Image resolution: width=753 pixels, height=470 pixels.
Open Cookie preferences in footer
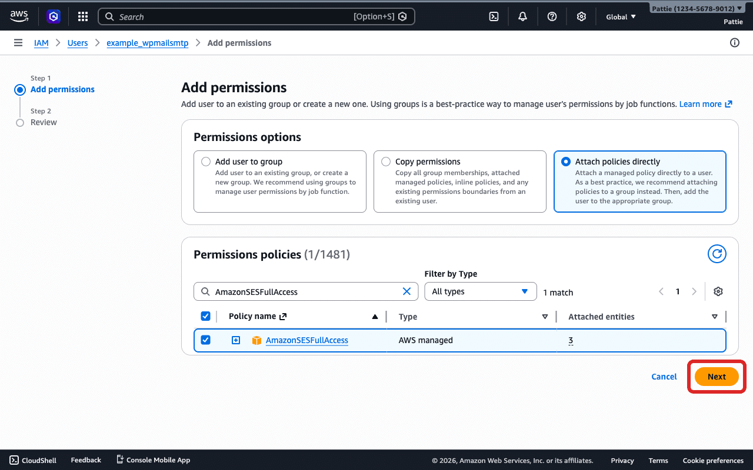click(x=713, y=460)
